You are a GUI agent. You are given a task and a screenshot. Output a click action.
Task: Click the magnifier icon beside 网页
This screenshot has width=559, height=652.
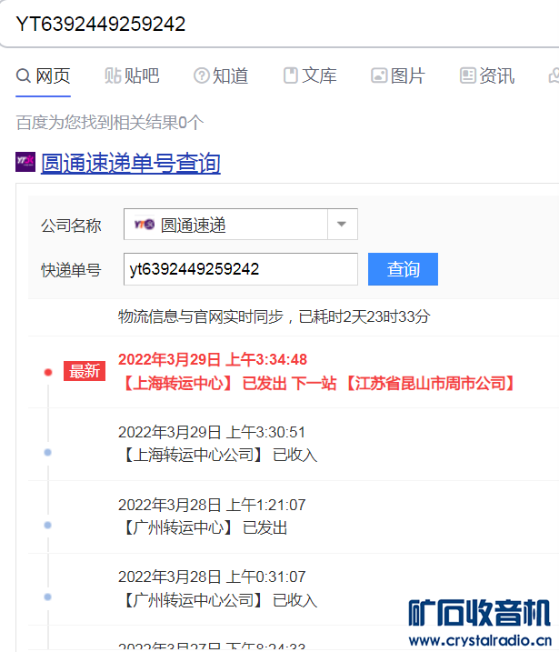[x=24, y=76]
